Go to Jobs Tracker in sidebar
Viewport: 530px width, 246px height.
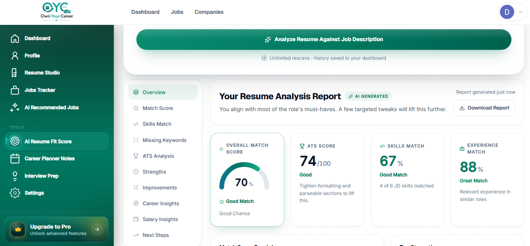(x=57, y=90)
